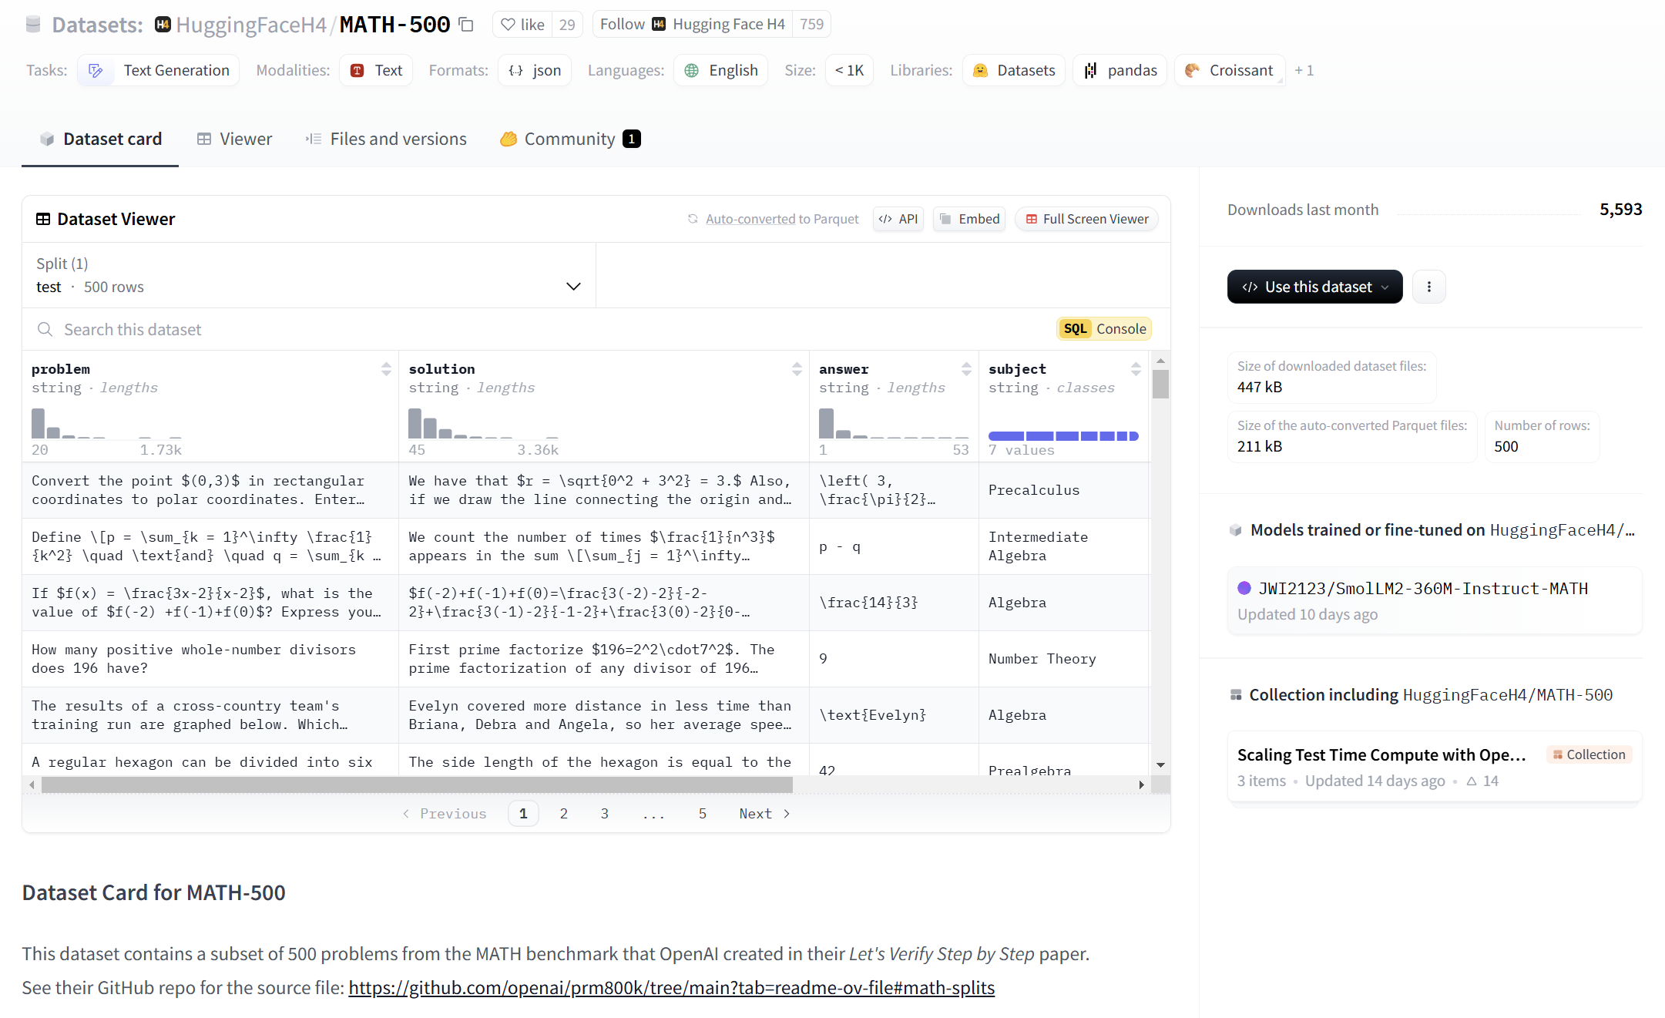Click the table's horizontal scrollbar
The height and width of the screenshot is (1018, 1665).
[416, 784]
